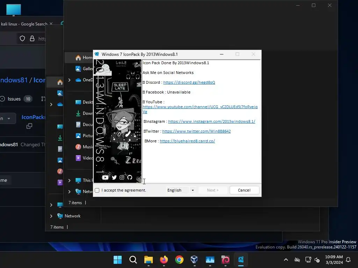Image resolution: width=358 pixels, height=268 pixels.
Task: Expand This PC in front Explorer
Action: coord(70,180)
